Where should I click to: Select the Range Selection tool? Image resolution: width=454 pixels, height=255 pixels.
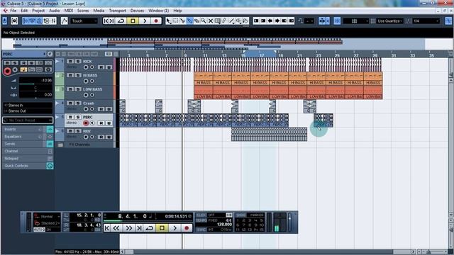click(176, 21)
